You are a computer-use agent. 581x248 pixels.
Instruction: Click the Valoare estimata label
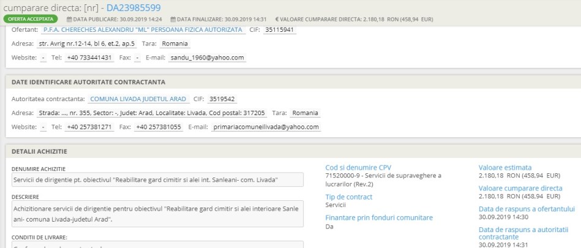pos(505,168)
